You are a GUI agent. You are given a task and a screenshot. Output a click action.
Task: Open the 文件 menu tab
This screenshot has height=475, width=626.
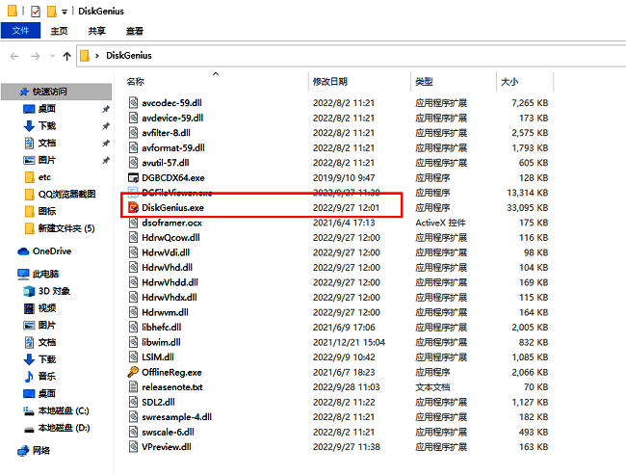click(20, 31)
